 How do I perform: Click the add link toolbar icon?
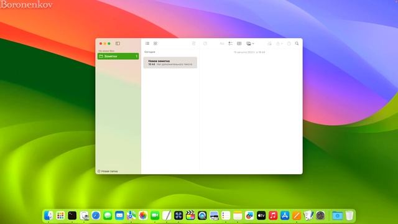pos(269,44)
